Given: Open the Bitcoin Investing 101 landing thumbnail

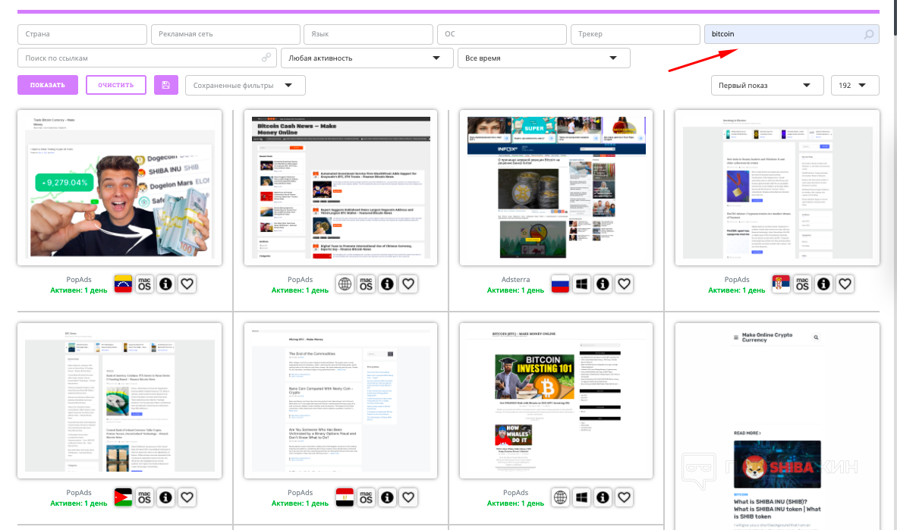Looking at the screenshot, I should tap(556, 401).
